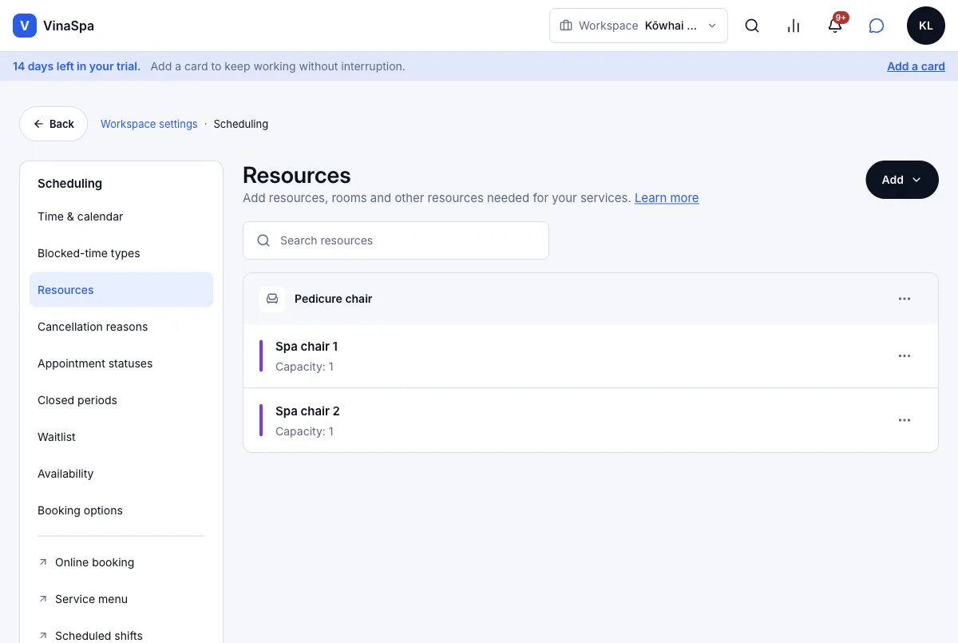Image resolution: width=958 pixels, height=643 pixels.
Task: Open the chat bubble icon
Action: [x=877, y=26]
